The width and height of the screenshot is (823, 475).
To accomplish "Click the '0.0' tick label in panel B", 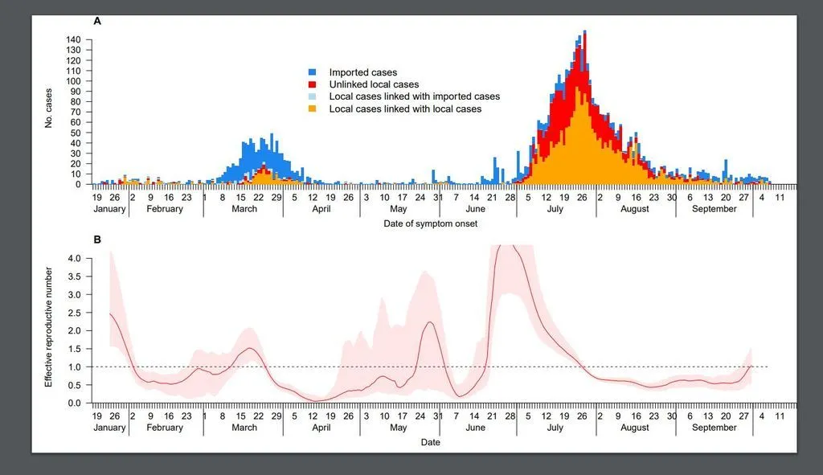I will (75, 403).
